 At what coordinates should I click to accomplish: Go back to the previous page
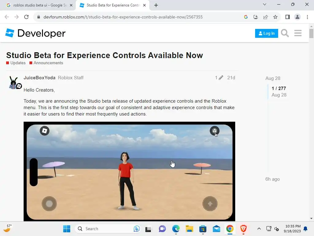pyautogui.click(x=7, y=17)
